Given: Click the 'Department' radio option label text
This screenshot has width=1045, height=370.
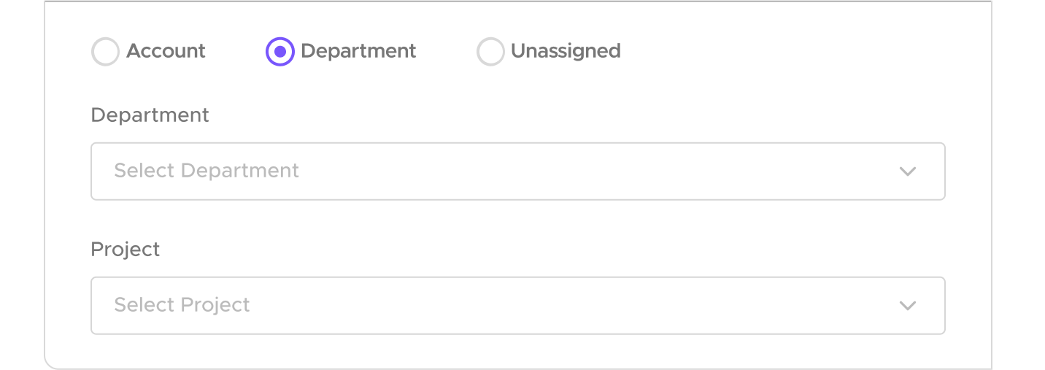Looking at the screenshot, I should 358,51.
